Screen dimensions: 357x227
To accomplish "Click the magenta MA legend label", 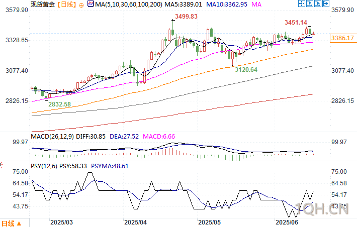I will pos(256,5).
